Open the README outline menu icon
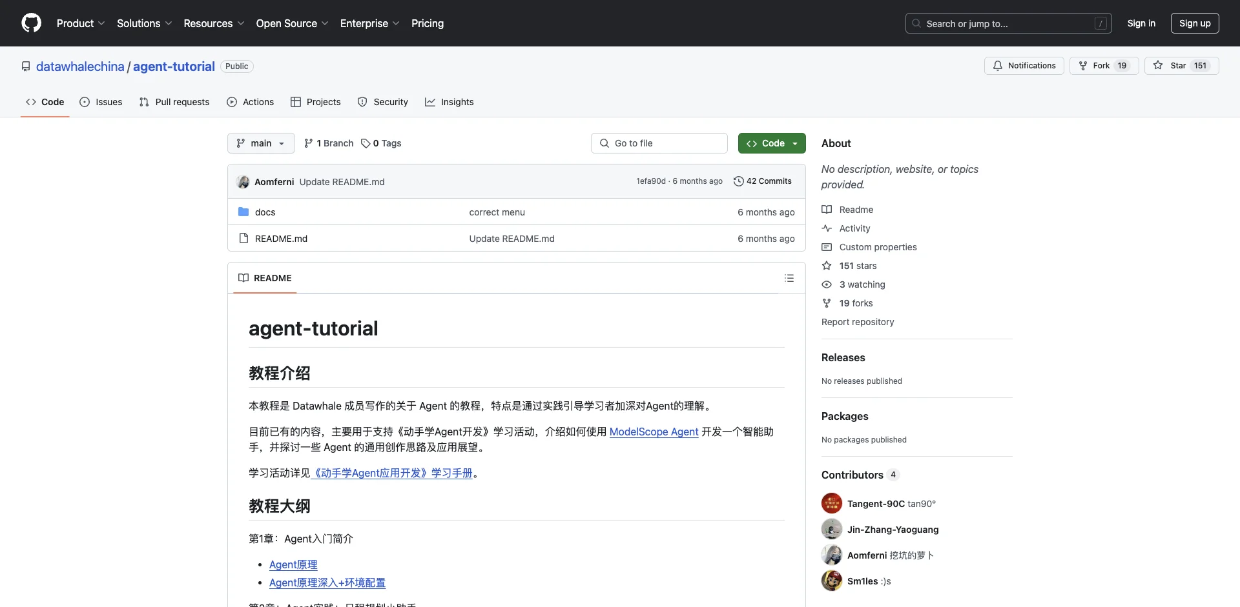The image size is (1240, 607). pyautogui.click(x=789, y=278)
